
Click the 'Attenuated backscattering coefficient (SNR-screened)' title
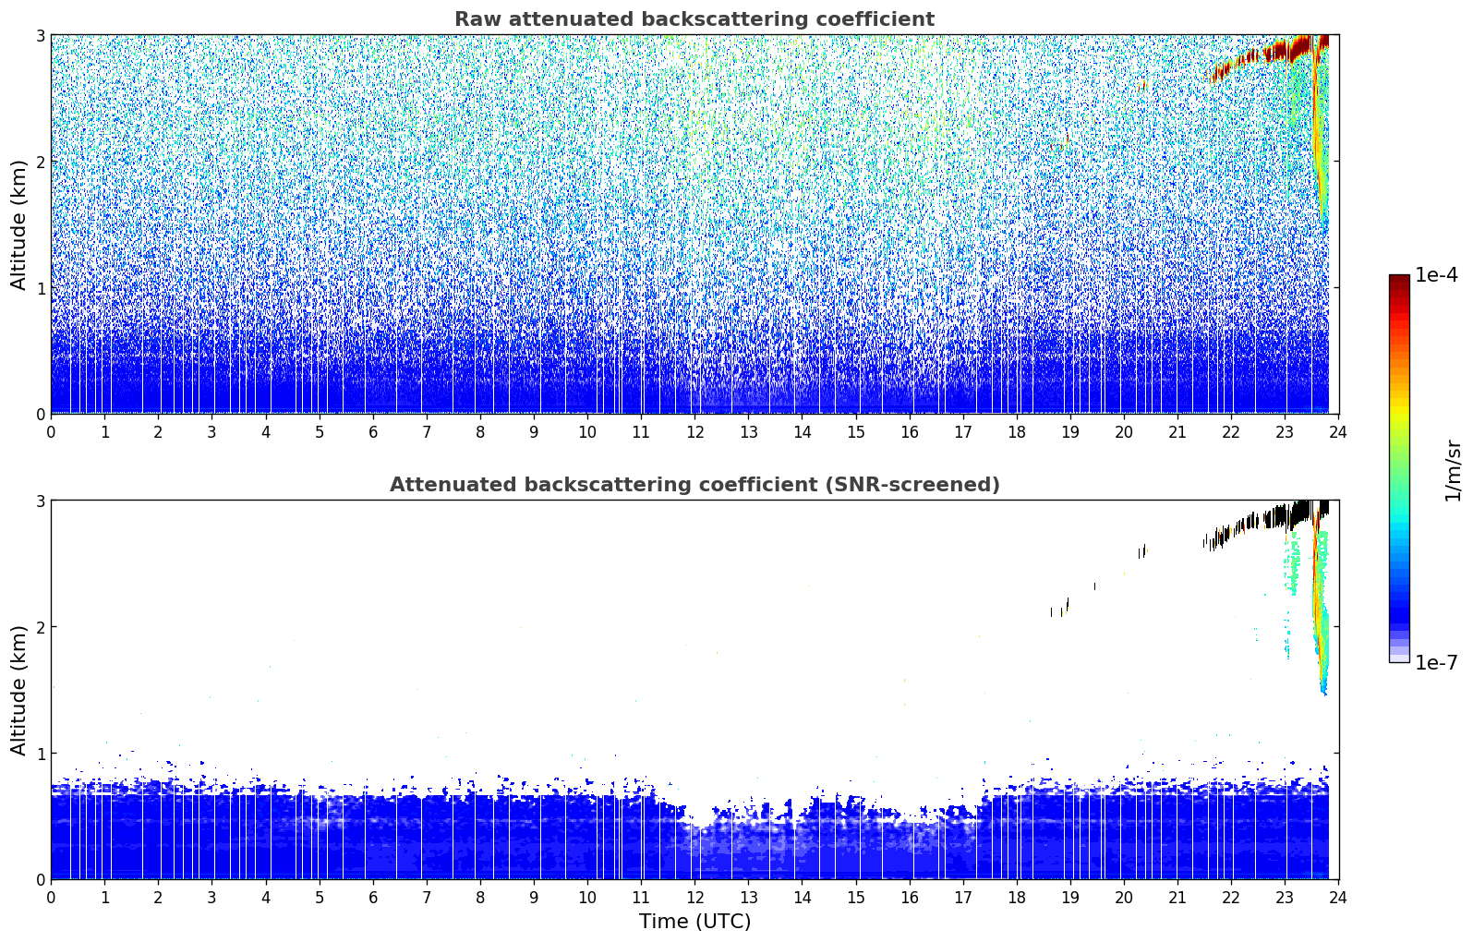click(694, 485)
